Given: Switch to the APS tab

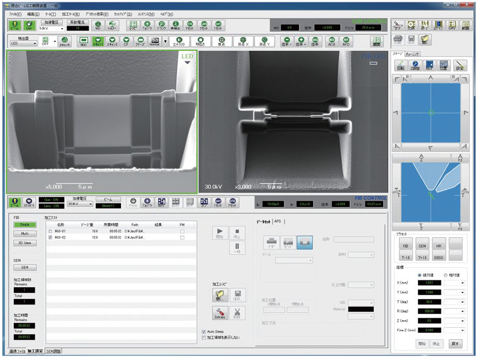Looking at the screenshot, I should (x=277, y=221).
